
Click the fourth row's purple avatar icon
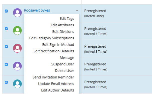(x=17, y=66)
